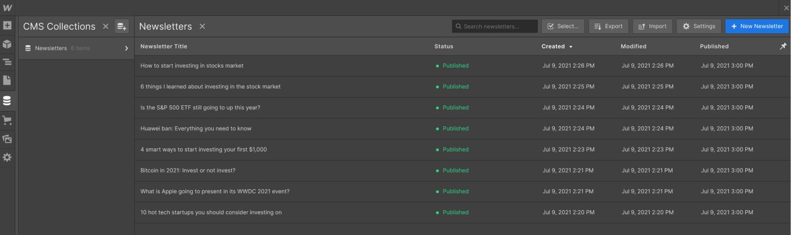Open 'Bitcoin in 2021: Invest or not invest?'
791x235 pixels.
click(188, 170)
